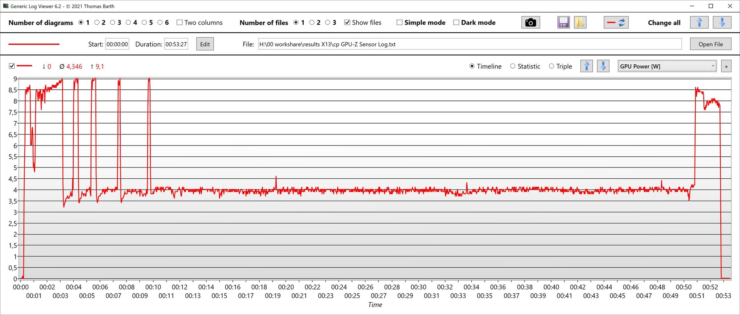
Task: Click the purple floppy disk save icon
Action: click(x=563, y=23)
